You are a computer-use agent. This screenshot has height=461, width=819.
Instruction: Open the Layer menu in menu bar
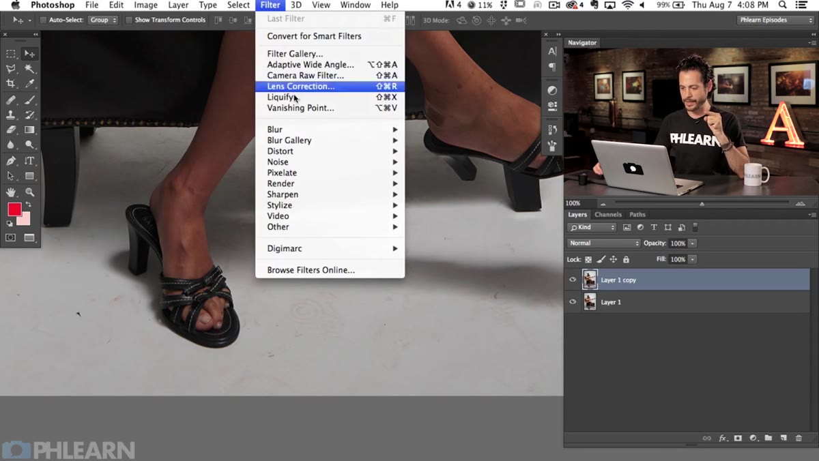point(178,5)
